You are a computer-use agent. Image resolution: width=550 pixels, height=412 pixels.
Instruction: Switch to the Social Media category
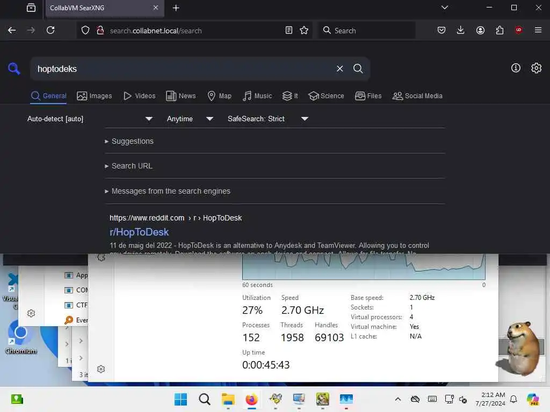pos(417,96)
